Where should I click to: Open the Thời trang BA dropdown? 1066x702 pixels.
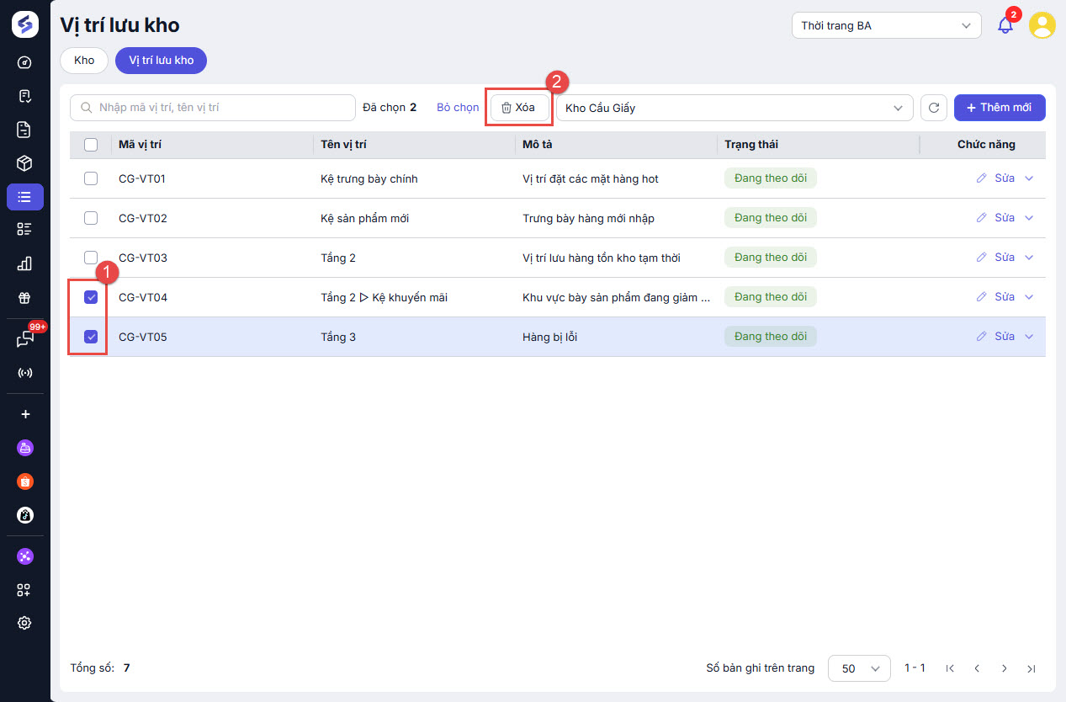(886, 25)
